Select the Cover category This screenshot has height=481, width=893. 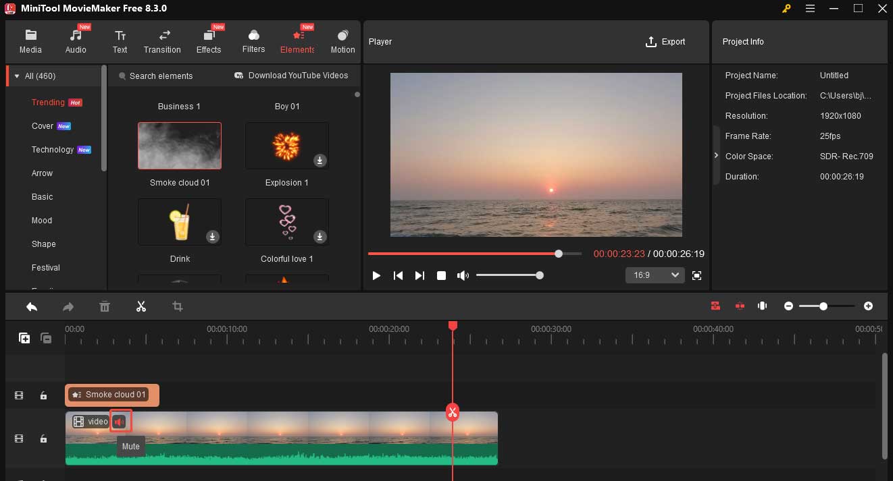pos(43,126)
